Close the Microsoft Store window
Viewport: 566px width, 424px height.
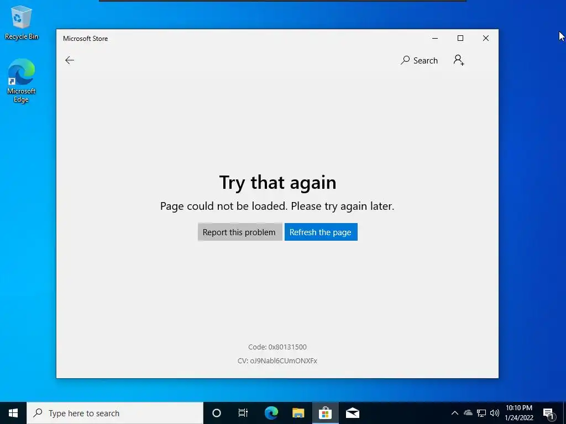(485, 38)
